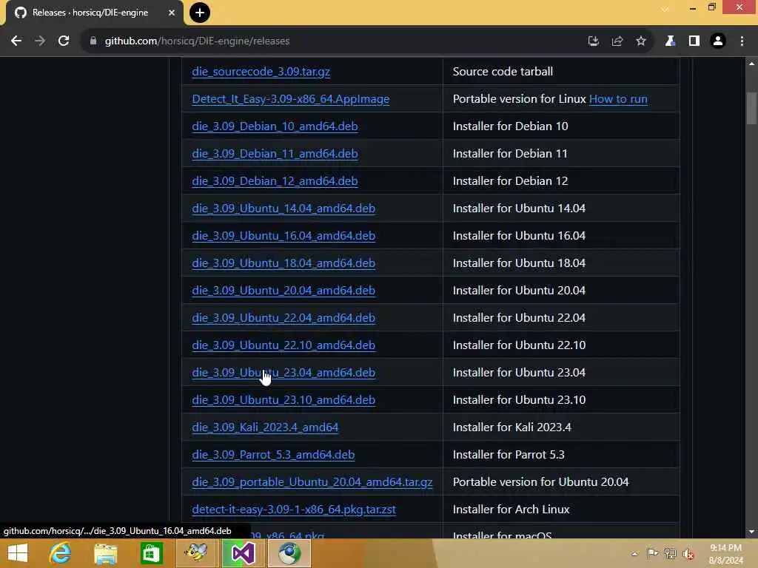This screenshot has height=568, width=758.
Task: Click the active browser taskbar icon
Action: (289, 553)
